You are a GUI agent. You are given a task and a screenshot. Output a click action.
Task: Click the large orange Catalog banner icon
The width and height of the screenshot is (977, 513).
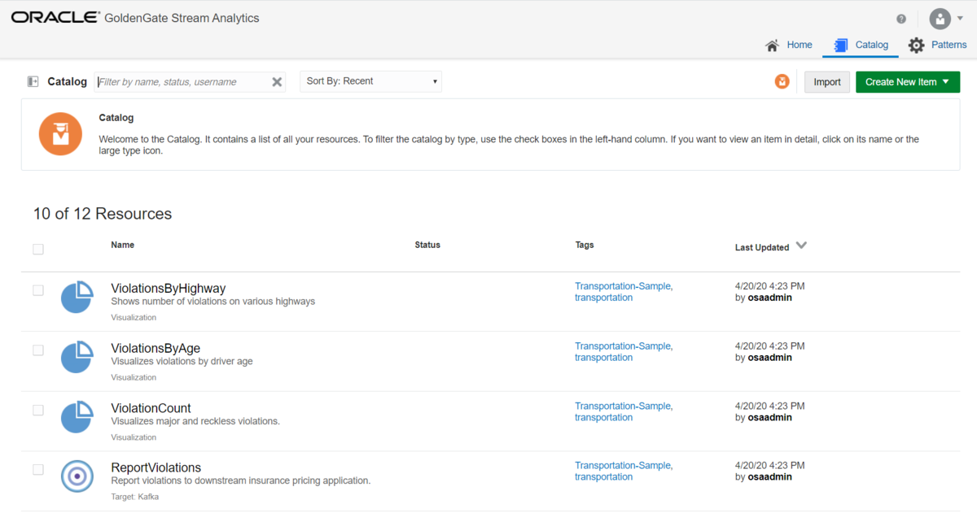[60, 134]
